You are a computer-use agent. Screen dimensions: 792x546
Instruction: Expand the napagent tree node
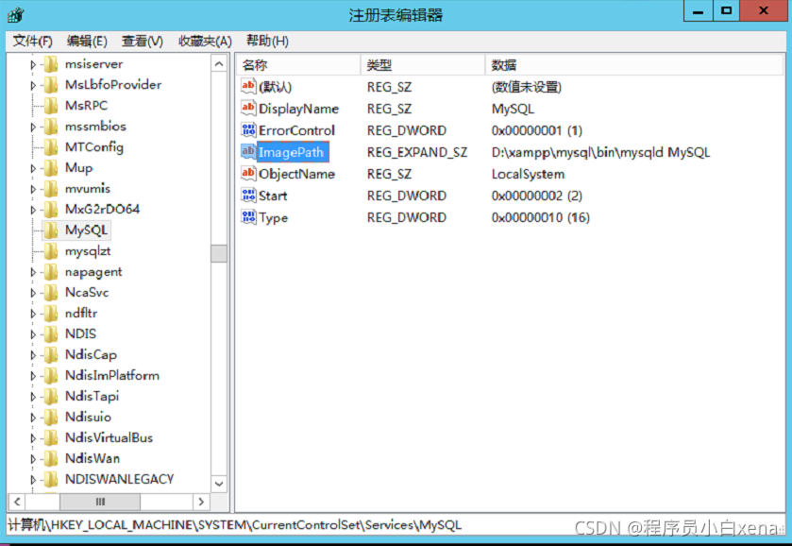(x=33, y=272)
